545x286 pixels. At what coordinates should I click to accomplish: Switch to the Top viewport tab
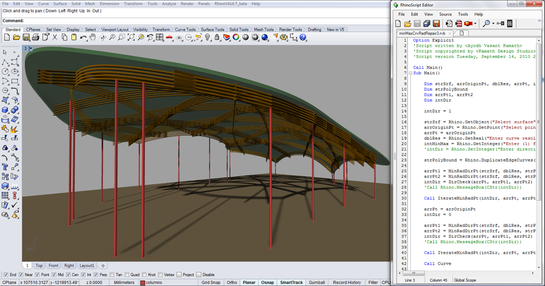39,265
